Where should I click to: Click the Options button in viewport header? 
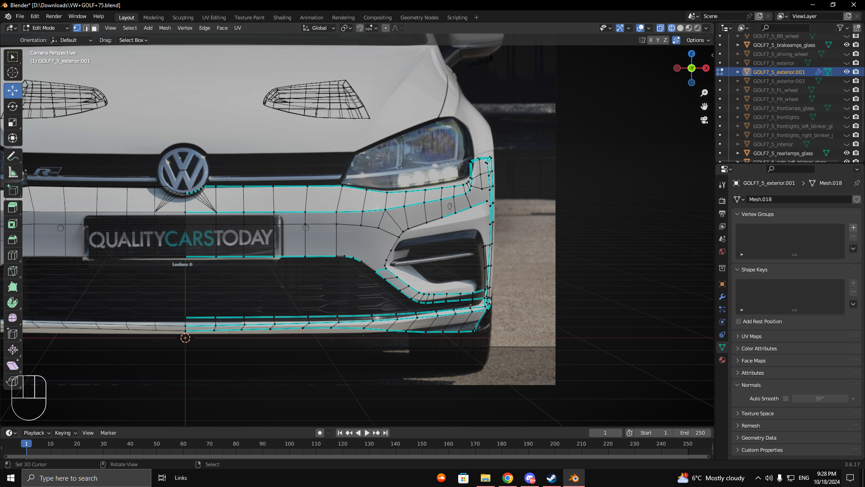[x=698, y=40]
